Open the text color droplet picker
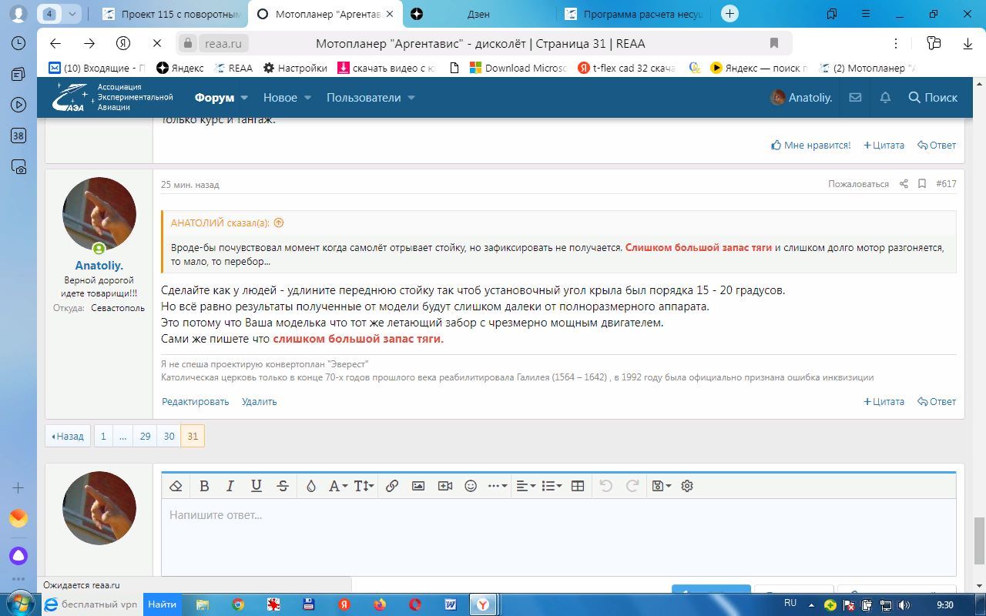The height and width of the screenshot is (616, 986). [x=310, y=486]
